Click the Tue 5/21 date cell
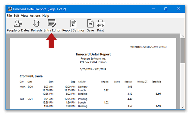 coord(30,99)
